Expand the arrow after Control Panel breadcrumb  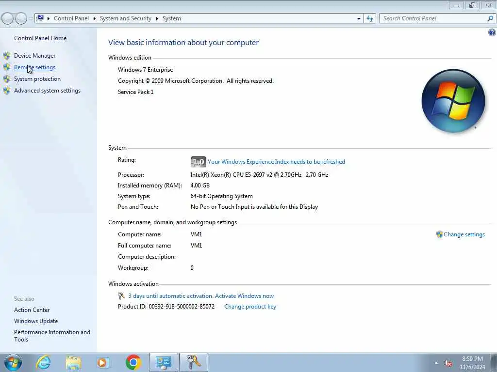pyautogui.click(x=95, y=19)
